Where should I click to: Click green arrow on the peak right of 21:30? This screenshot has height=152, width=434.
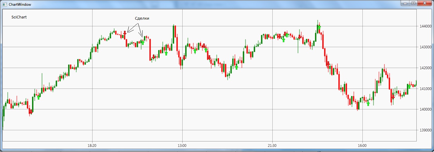319,27
